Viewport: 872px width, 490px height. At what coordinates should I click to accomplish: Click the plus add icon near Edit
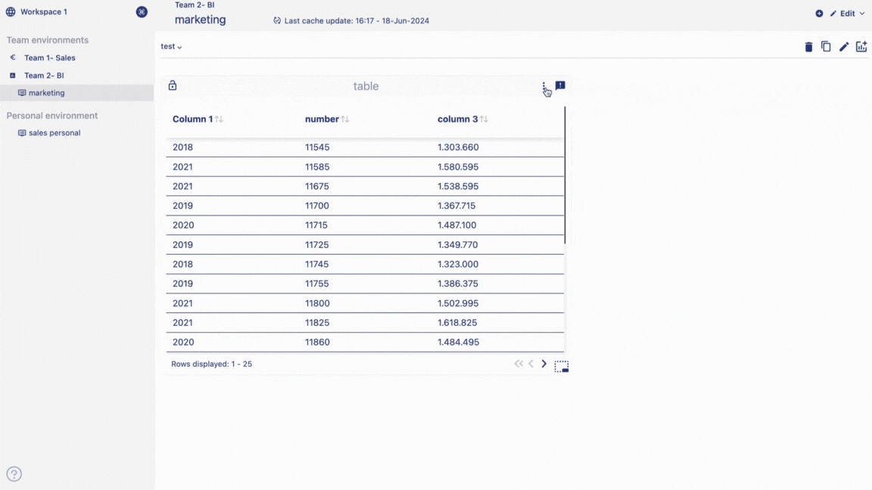click(x=819, y=14)
